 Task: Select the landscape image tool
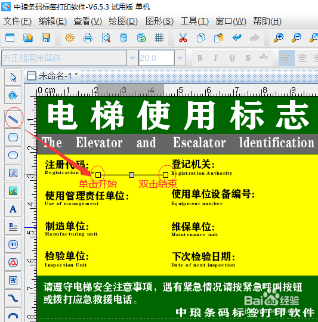(x=13, y=191)
